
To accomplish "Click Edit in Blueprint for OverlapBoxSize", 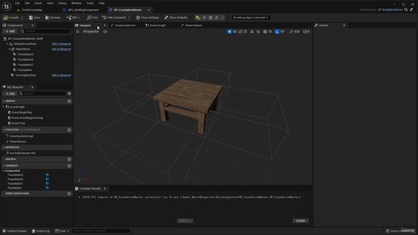I will pyautogui.click(x=61, y=76).
